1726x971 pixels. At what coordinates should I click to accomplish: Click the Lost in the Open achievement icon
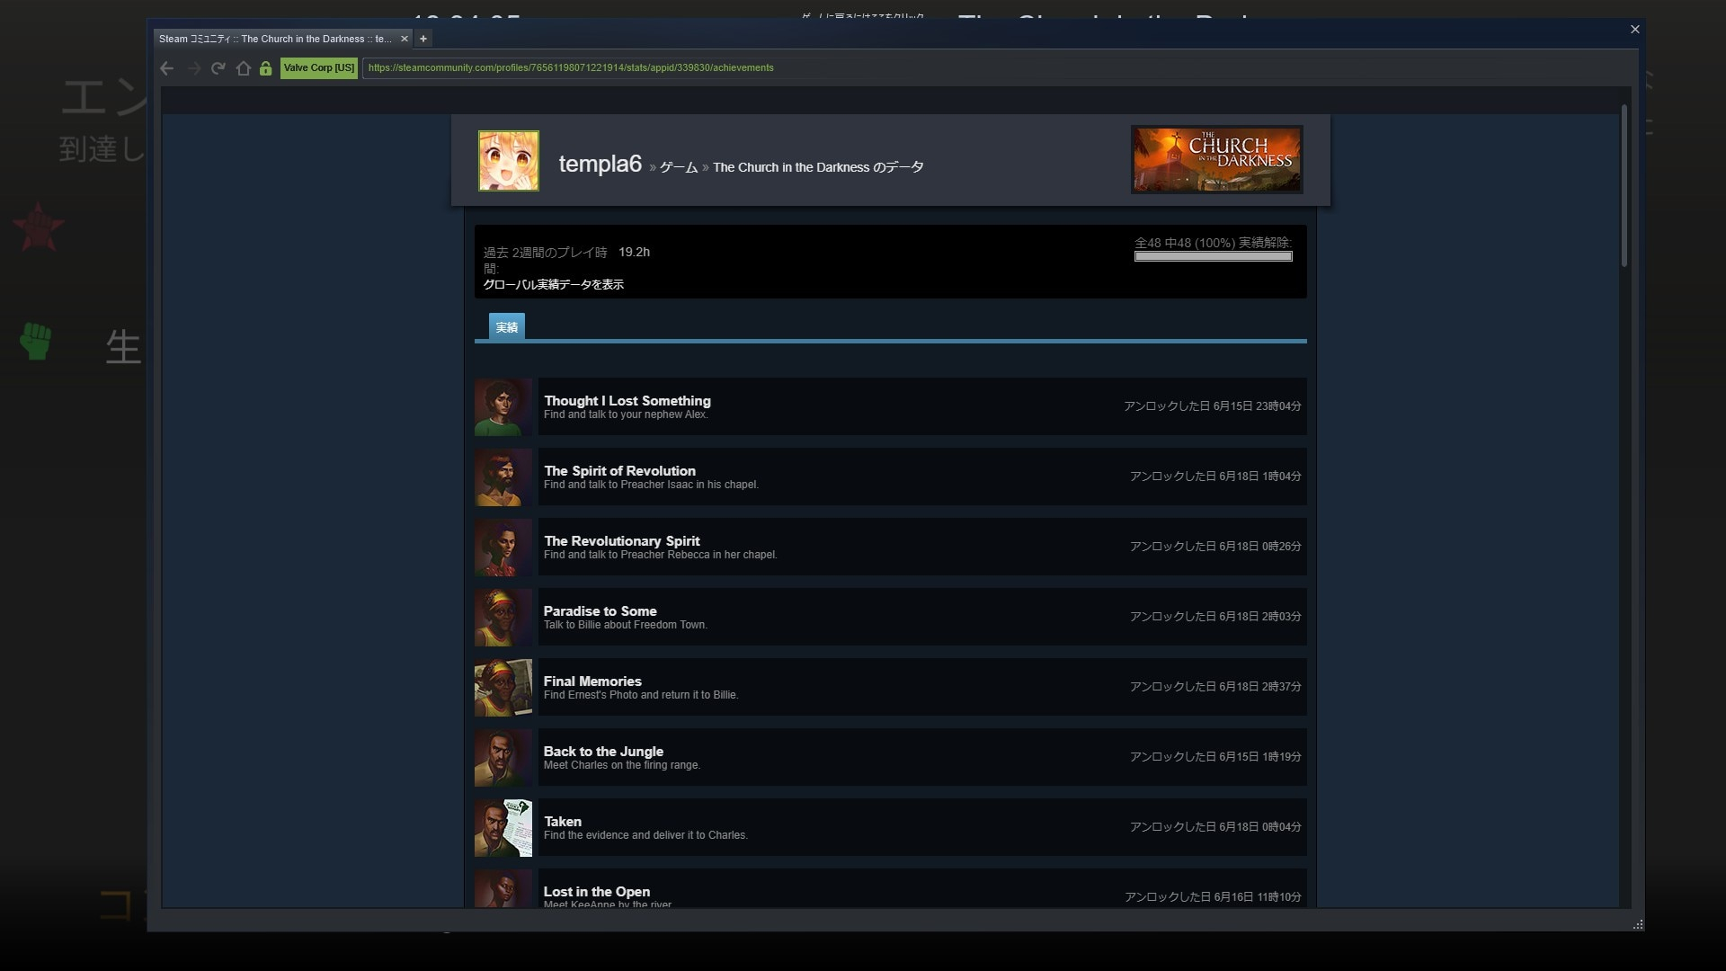pos(503,888)
